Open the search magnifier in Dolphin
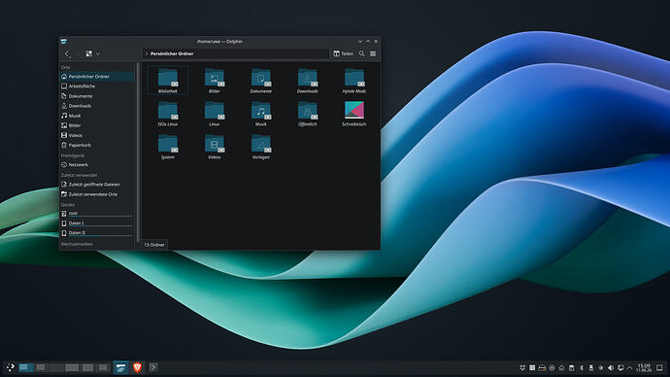Image resolution: width=670 pixels, height=377 pixels. tap(362, 53)
